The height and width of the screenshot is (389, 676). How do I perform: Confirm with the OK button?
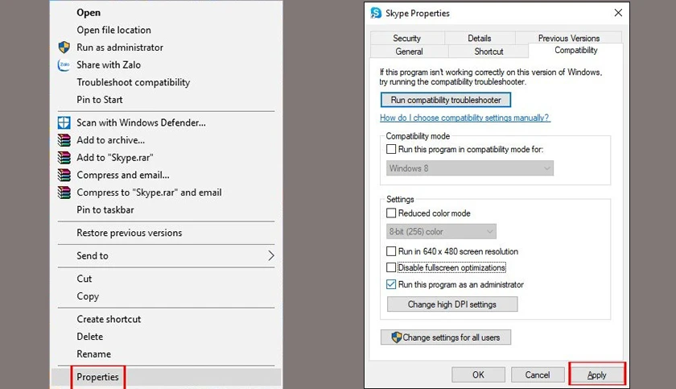478,375
